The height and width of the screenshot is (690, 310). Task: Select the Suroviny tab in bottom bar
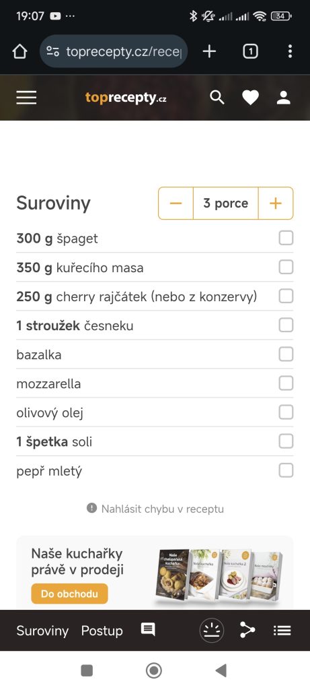click(42, 631)
